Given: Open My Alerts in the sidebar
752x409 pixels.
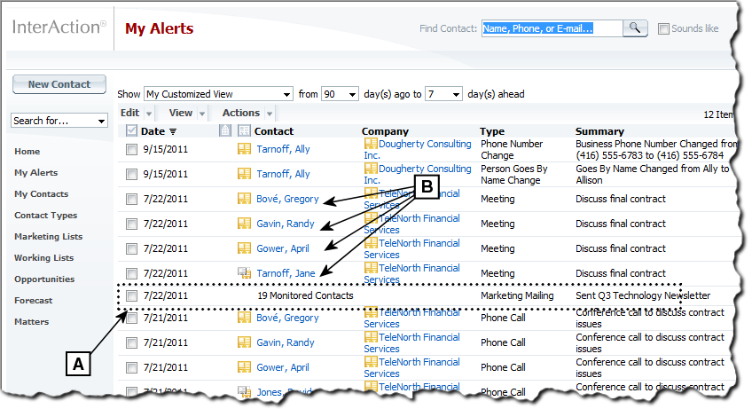Looking at the screenshot, I should (36, 173).
